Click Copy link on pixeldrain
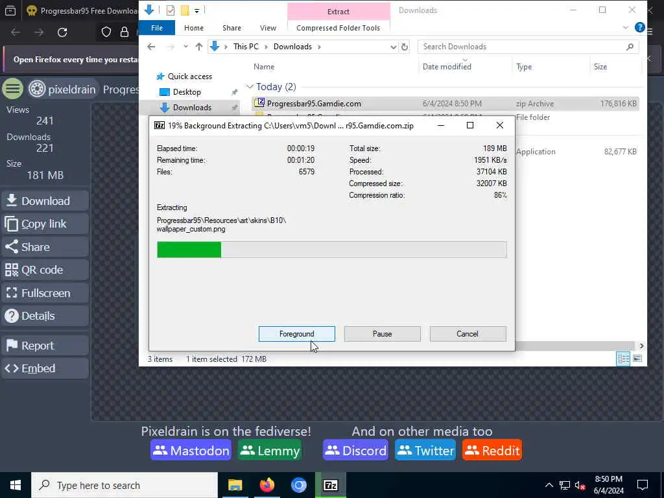 point(45,224)
